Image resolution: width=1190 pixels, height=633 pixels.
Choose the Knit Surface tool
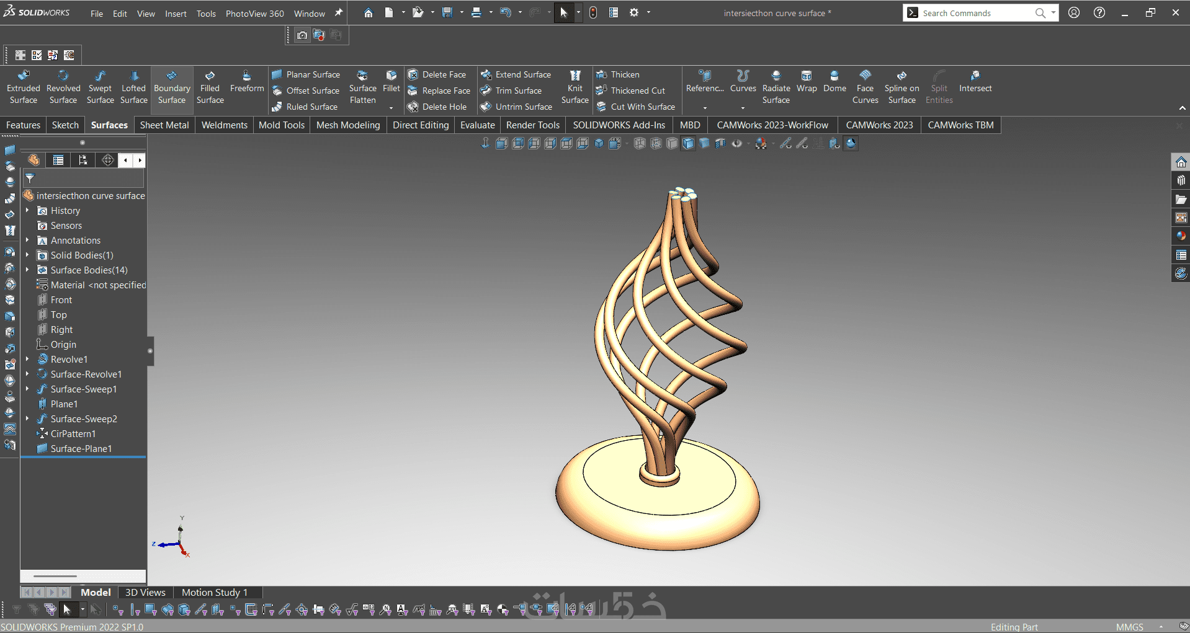(575, 87)
